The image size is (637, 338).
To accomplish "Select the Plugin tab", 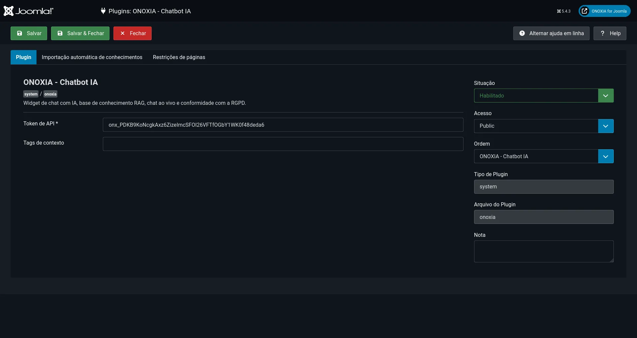I will tap(24, 57).
